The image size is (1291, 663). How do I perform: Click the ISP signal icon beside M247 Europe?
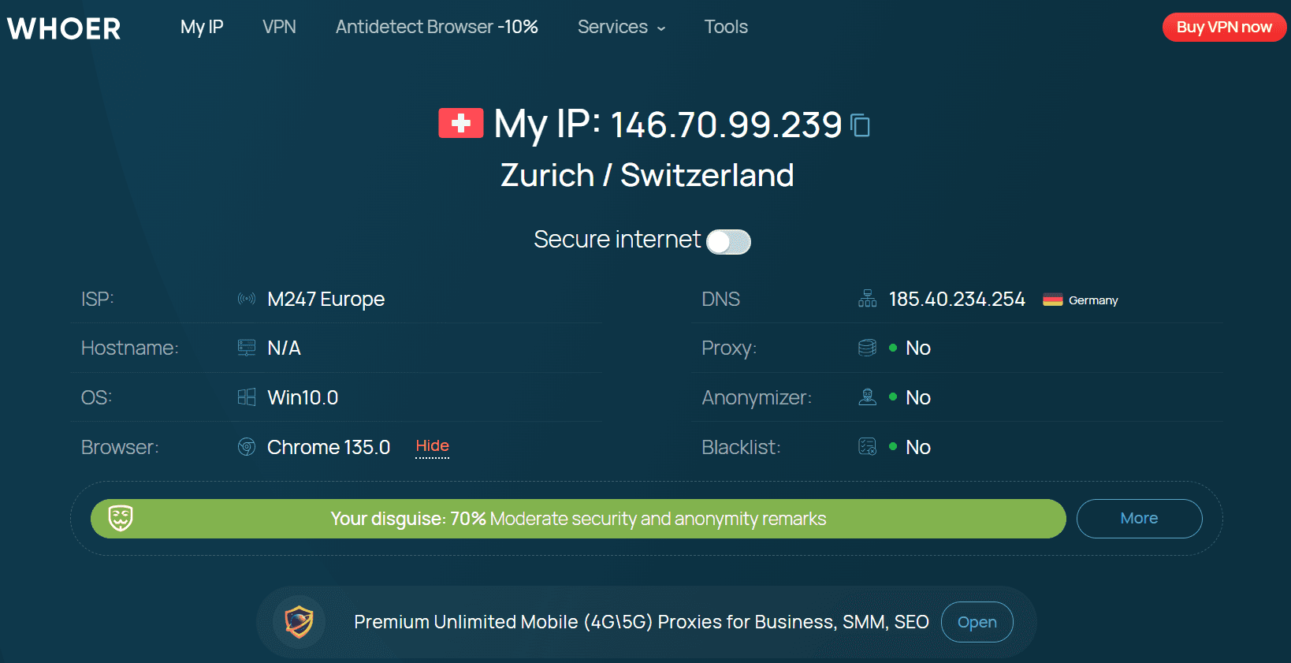tap(247, 299)
